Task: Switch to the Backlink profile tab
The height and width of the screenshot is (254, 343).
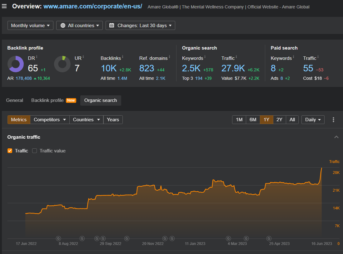Action: [x=47, y=100]
